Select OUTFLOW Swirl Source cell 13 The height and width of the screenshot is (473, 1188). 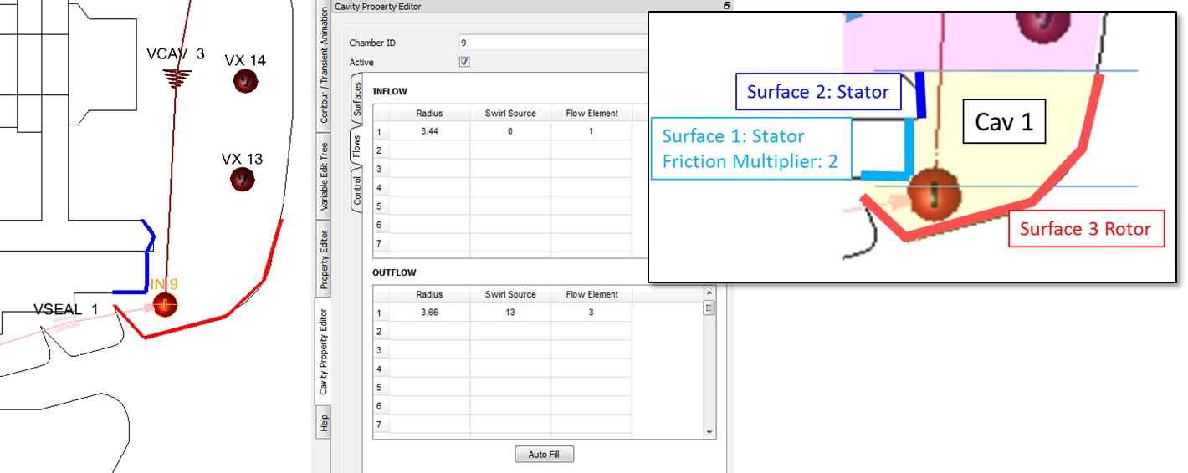(510, 313)
